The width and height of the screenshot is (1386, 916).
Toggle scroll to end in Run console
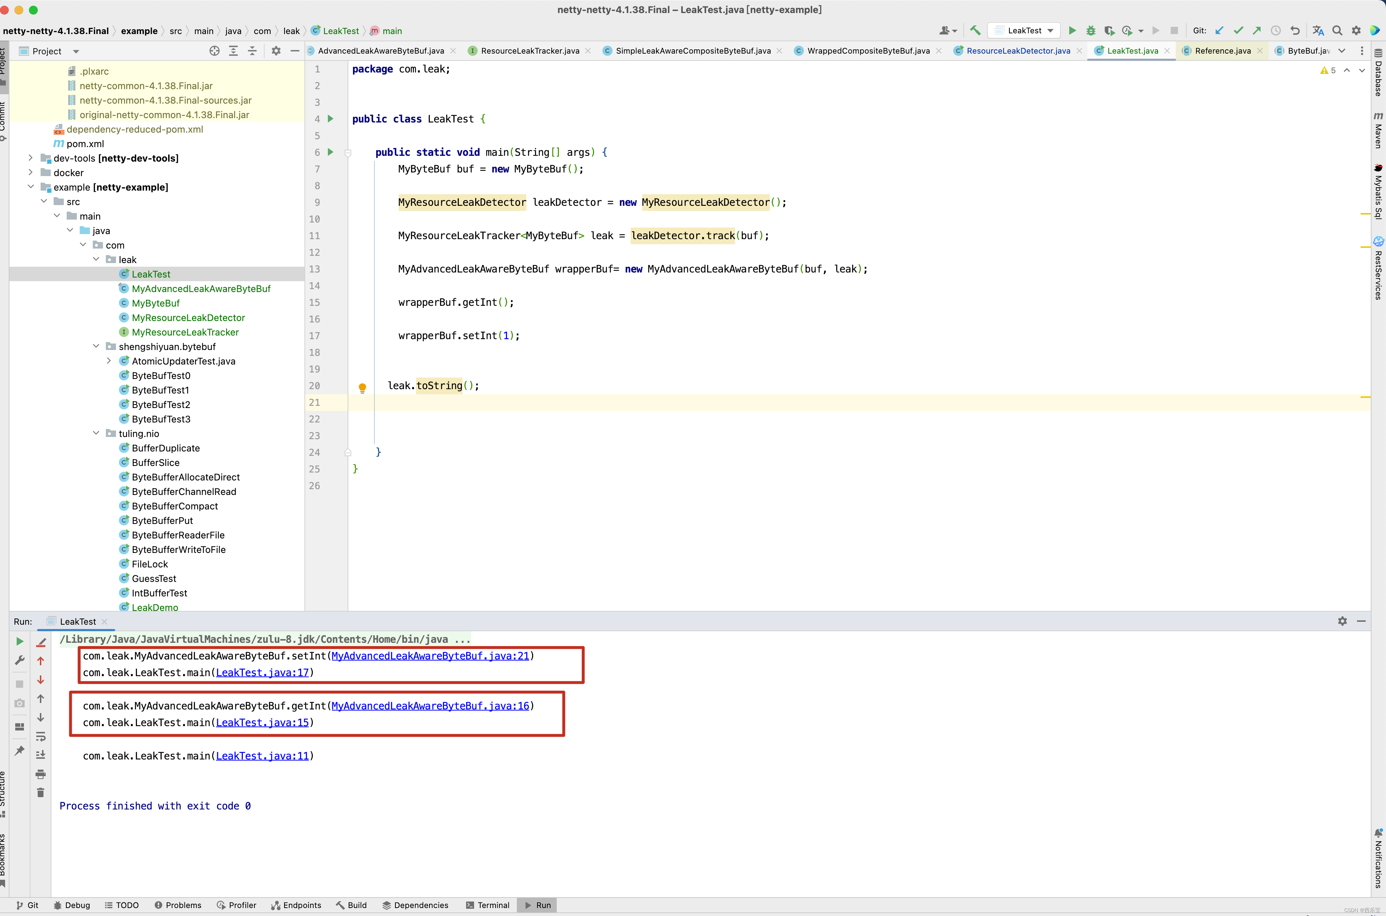click(40, 755)
